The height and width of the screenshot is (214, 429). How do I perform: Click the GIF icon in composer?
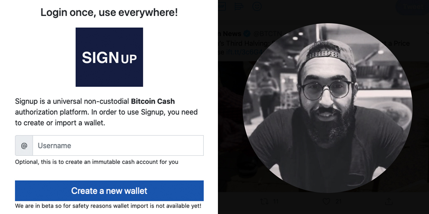pyautogui.click(x=222, y=6)
